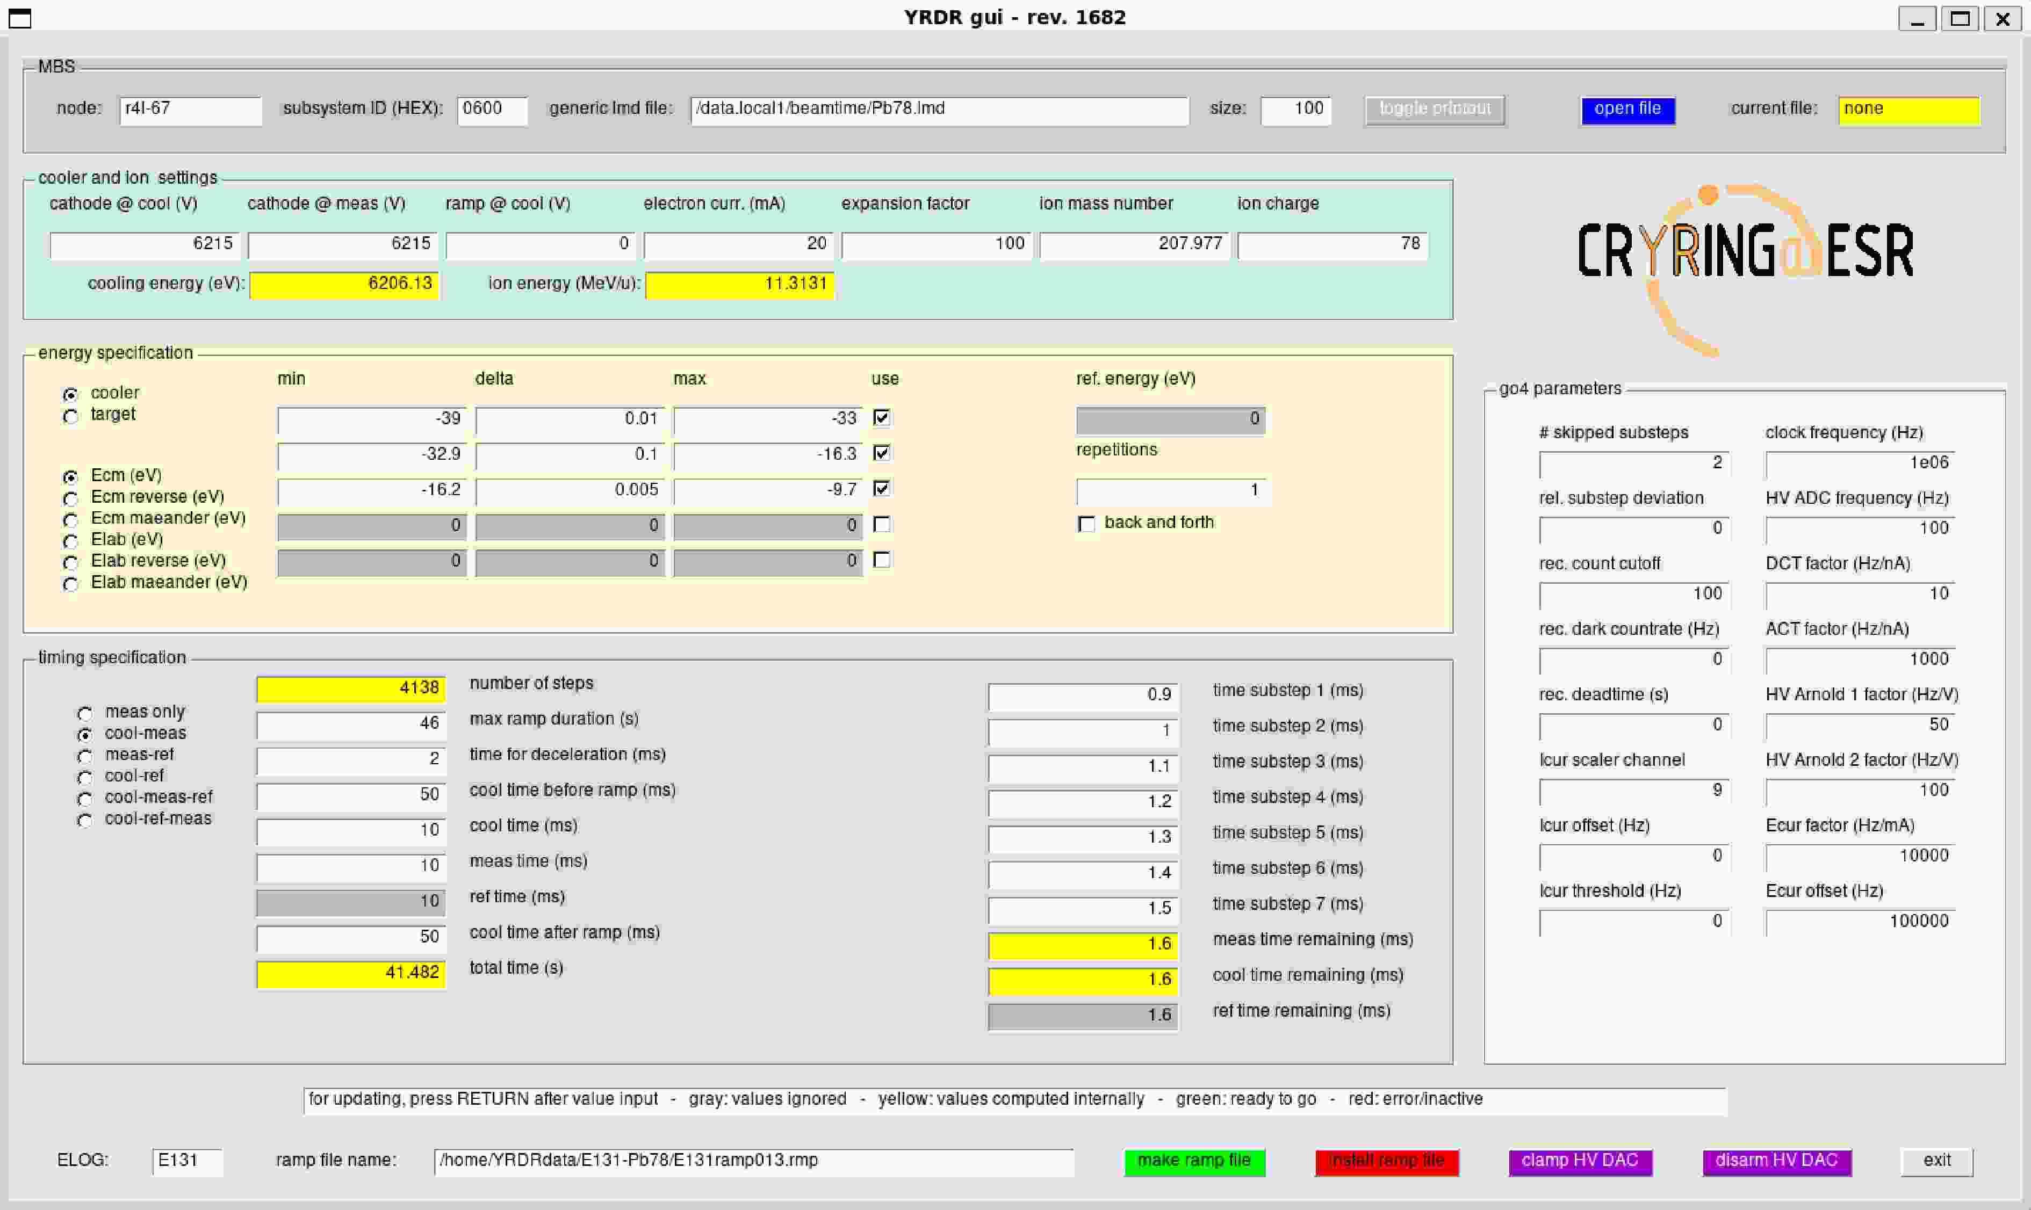
Task: Select the target radio button
Action: [x=71, y=416]
